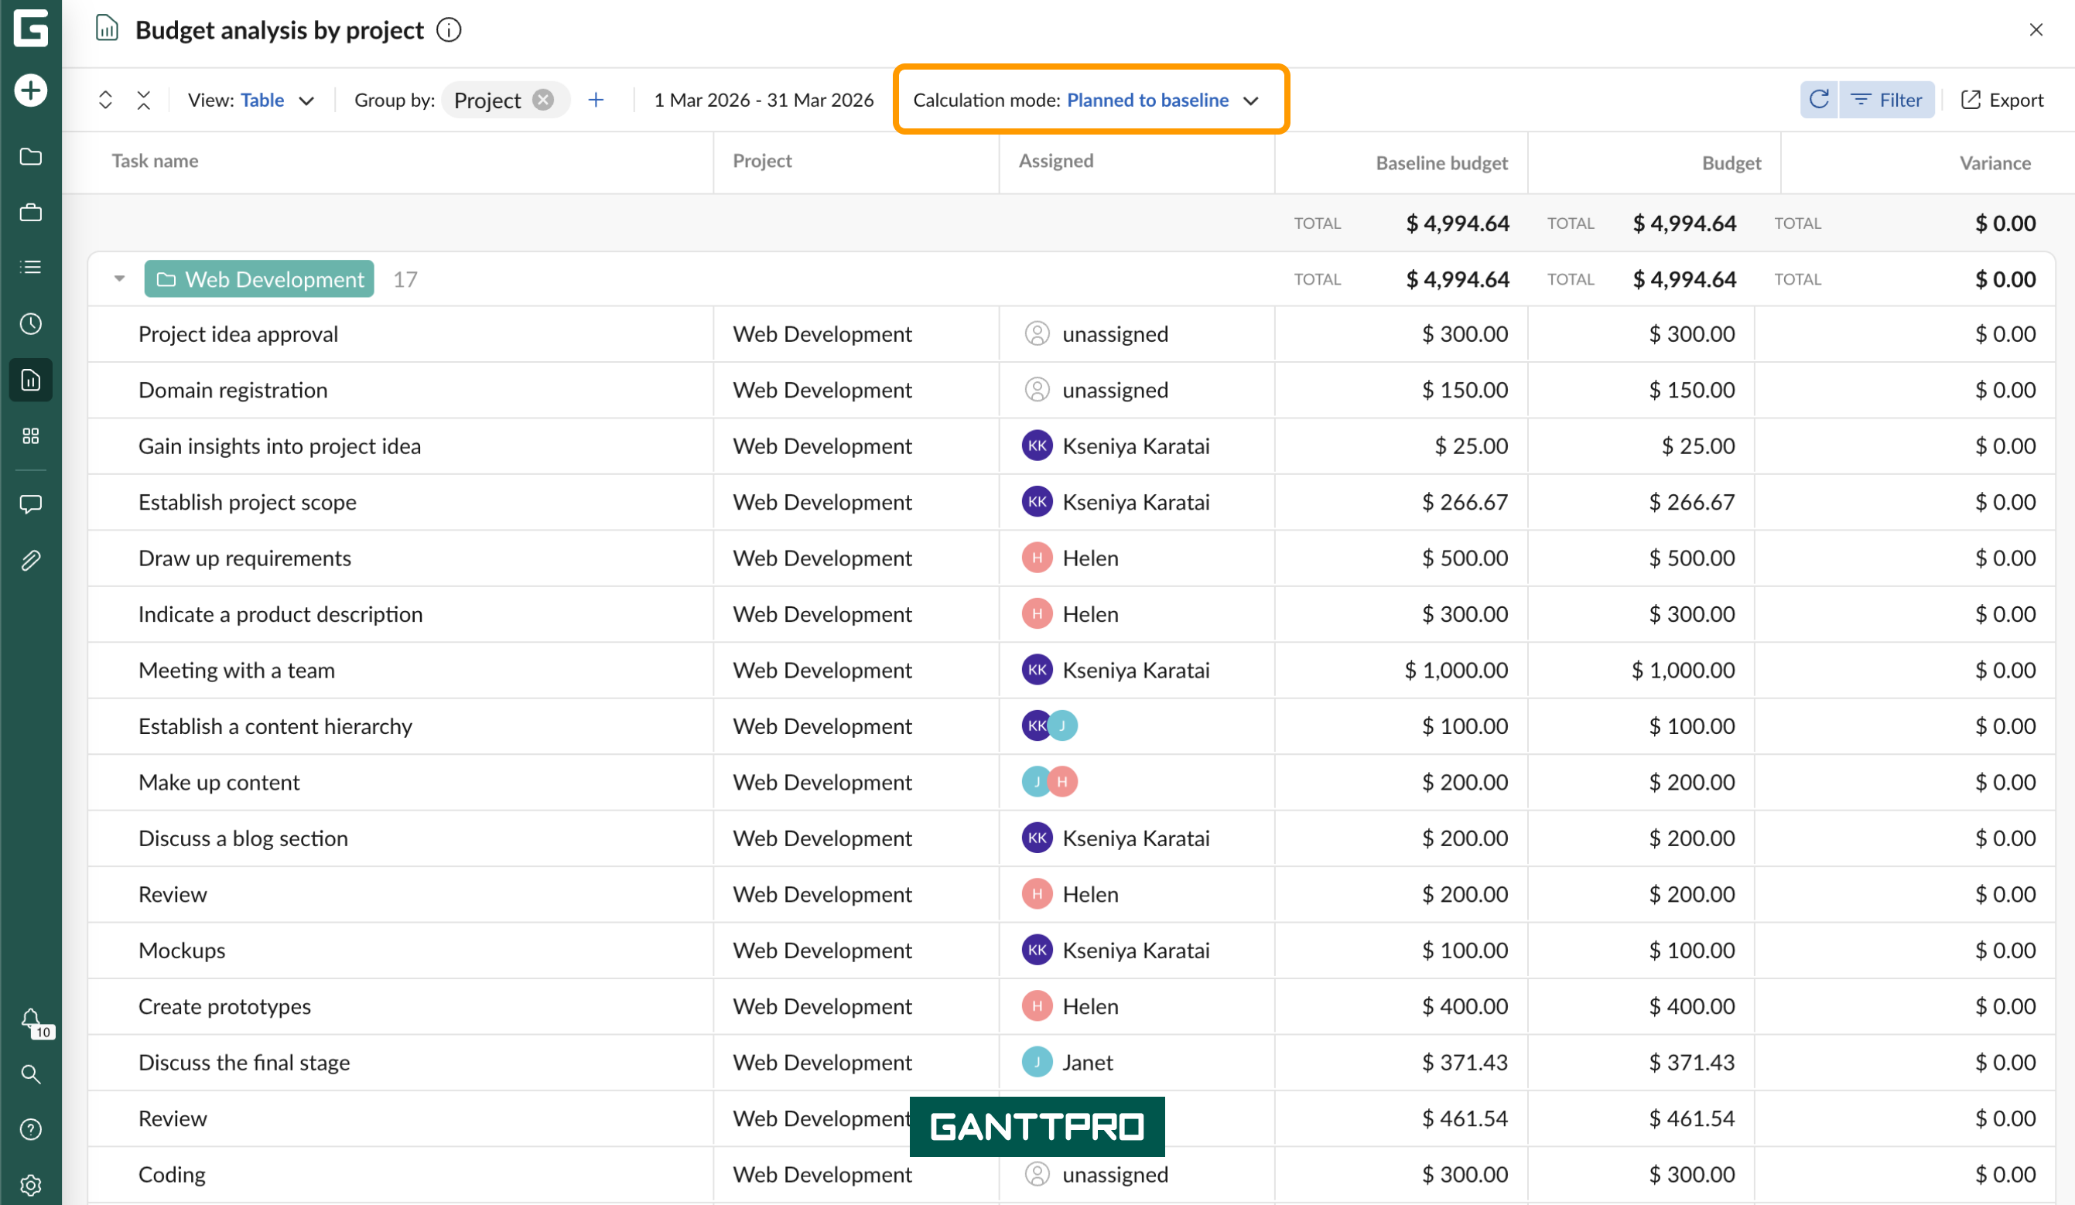Open the time log clock icon
2075x1205 pixels.
(30, 323)
